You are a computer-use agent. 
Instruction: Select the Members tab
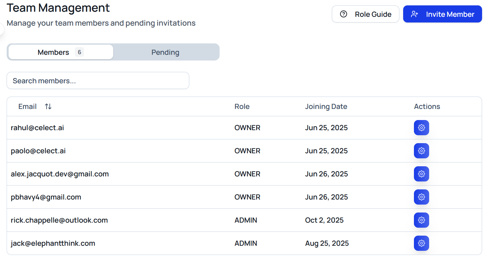click(x=53, y=52)
